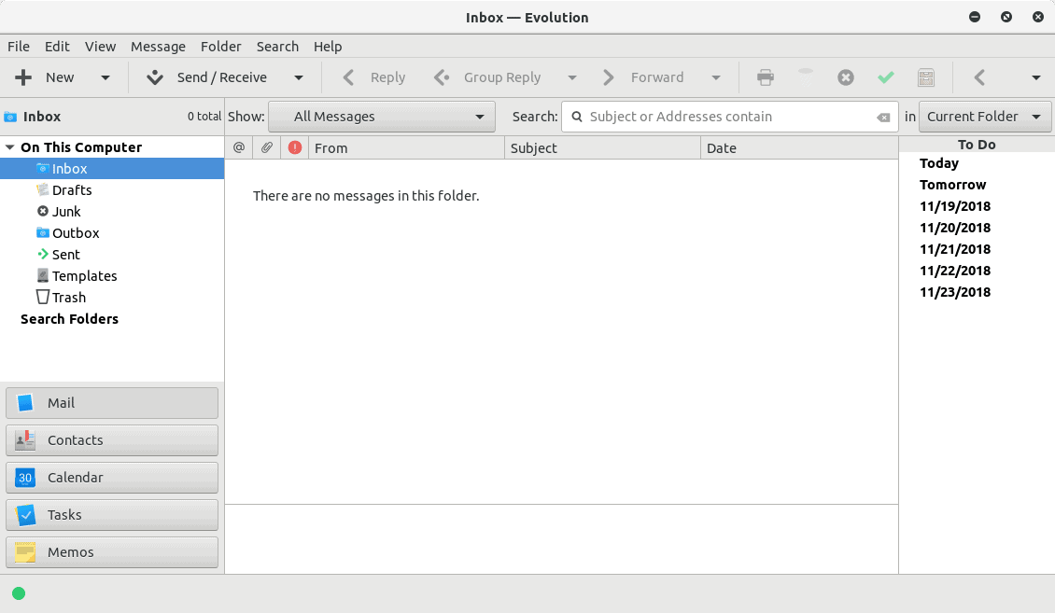Mark as junk with the X-circle icon

click(846, 77)
